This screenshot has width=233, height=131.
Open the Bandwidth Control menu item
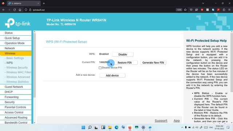coord(16,123)
